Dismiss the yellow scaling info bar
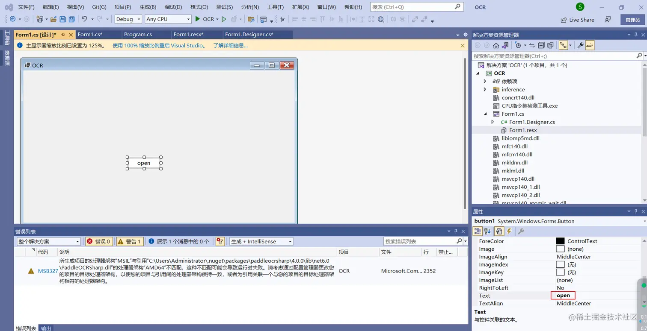This screenshot has height=331, width=647. pos(462,45)
